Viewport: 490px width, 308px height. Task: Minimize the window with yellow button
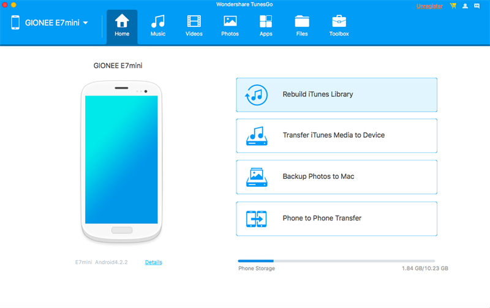click(x=13, y=5)
